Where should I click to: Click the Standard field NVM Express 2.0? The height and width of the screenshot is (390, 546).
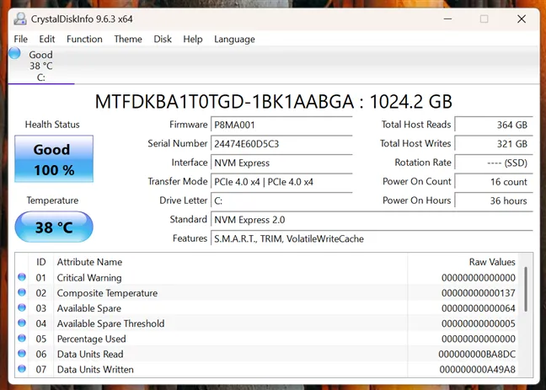(372, 220)
